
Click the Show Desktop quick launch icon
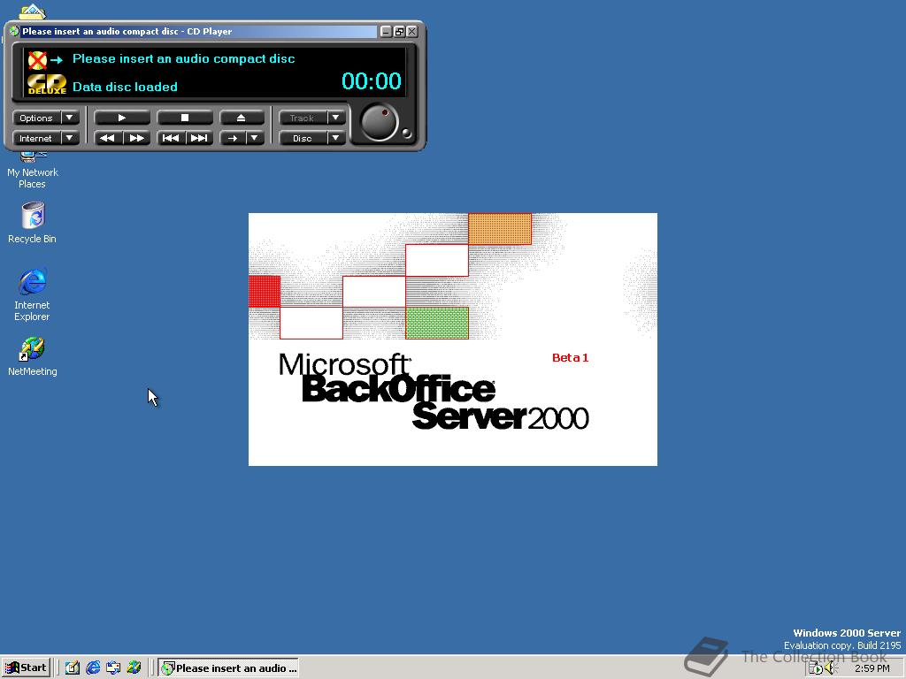[x=73, y=668]
